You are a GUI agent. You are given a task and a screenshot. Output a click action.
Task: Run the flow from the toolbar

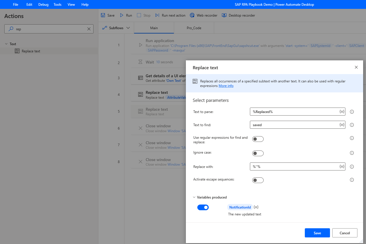point(126,15)
